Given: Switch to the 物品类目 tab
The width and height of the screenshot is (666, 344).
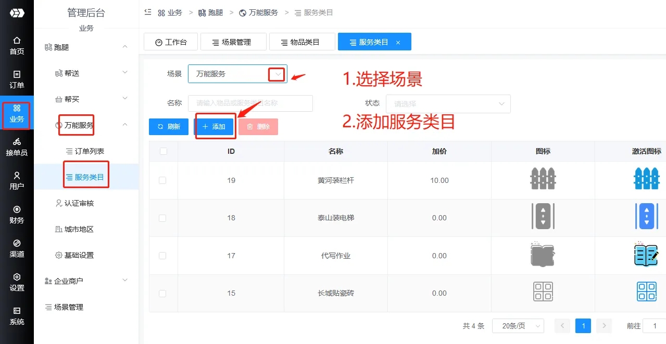Looking at the screenshot, I should point(301,42).
